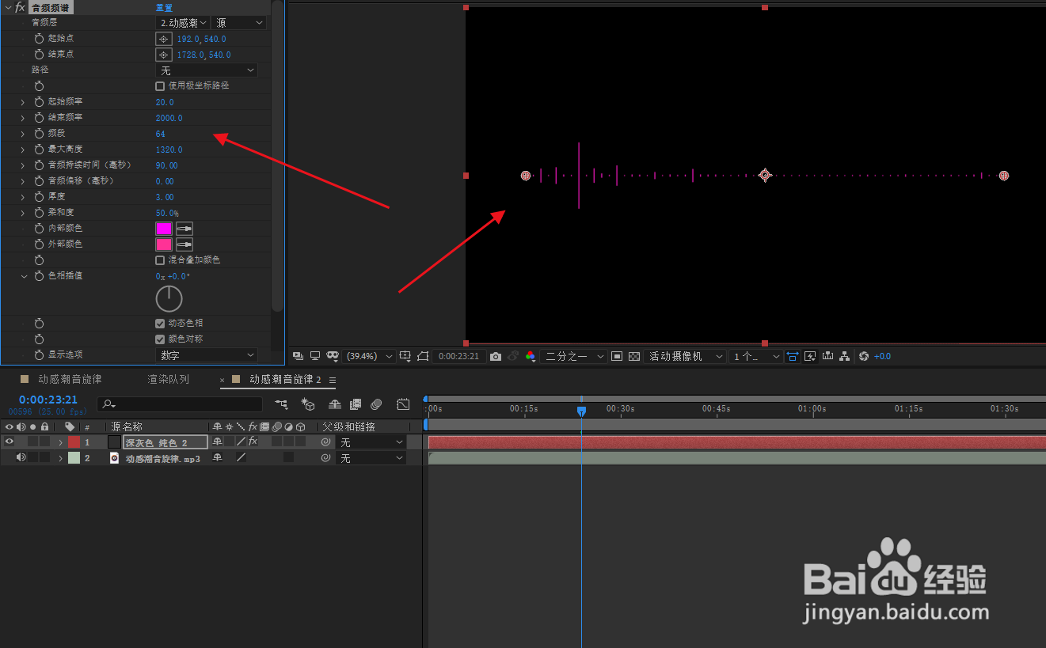Click the 起始点 crosshair point picker
The height and width of the screenshot is (648, 1046).
[163, 39]
